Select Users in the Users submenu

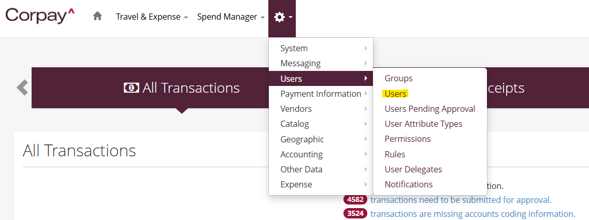pos(395,94)
